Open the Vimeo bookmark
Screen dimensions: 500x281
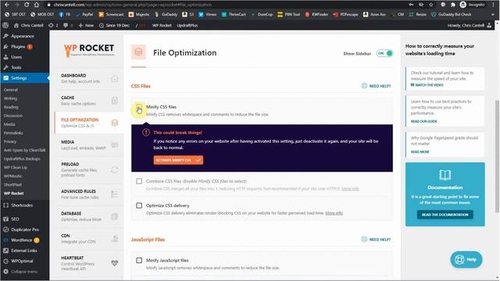(x=209, y=14)
